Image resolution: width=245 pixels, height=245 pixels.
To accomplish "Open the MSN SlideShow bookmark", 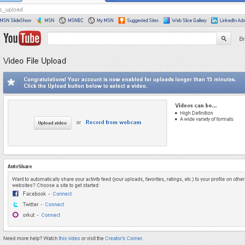I will click(x=16, y=20).
